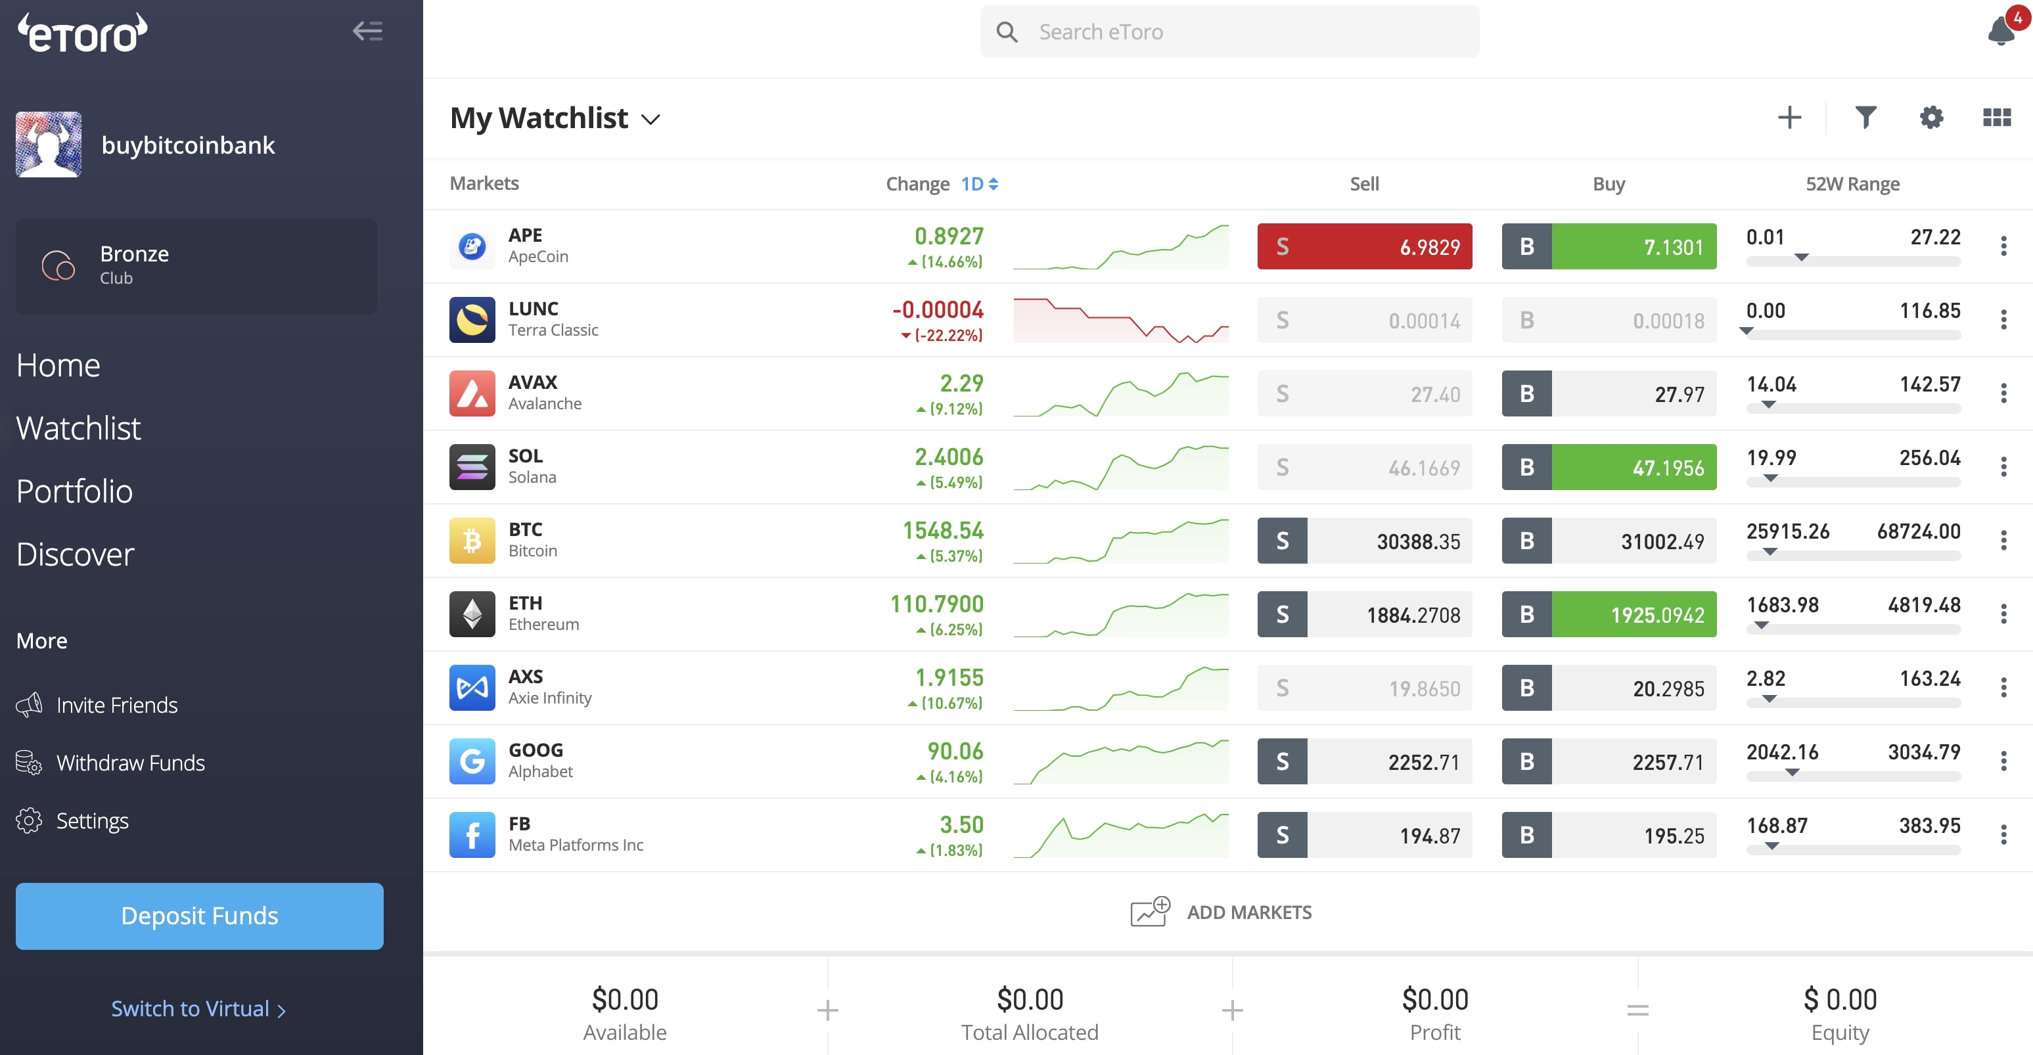Open Settings in the sidebar
This screenshot has width=2033, height=1055.
click(72, 820)
